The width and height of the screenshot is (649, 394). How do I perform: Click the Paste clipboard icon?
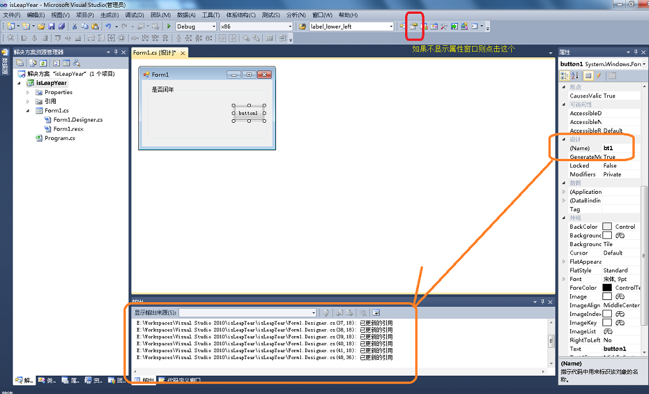pos(95,26)
